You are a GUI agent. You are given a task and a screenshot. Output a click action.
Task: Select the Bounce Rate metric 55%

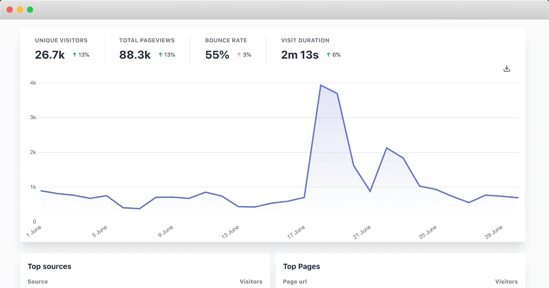pyautogui.click(x=217, y=55)
